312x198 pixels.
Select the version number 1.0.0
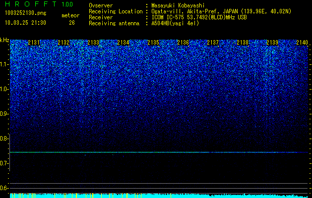click(67, 4)
